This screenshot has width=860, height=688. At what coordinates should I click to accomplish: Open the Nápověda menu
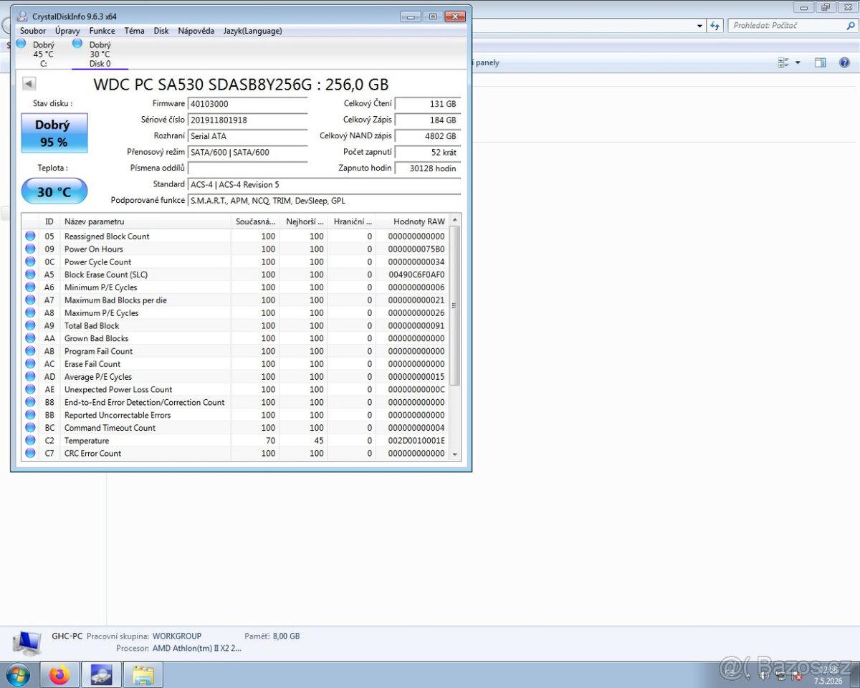click(196, 31)
